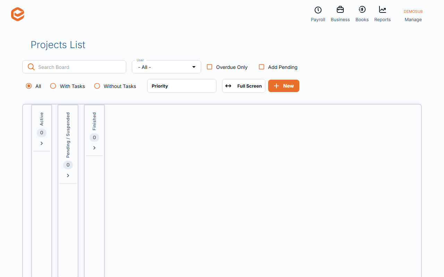Open the User dropdown showing - All -
The height and width of the screenshot is (277, 444).
click(166, 67)
